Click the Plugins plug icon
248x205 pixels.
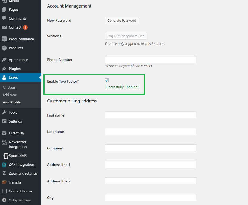point(4,69)
